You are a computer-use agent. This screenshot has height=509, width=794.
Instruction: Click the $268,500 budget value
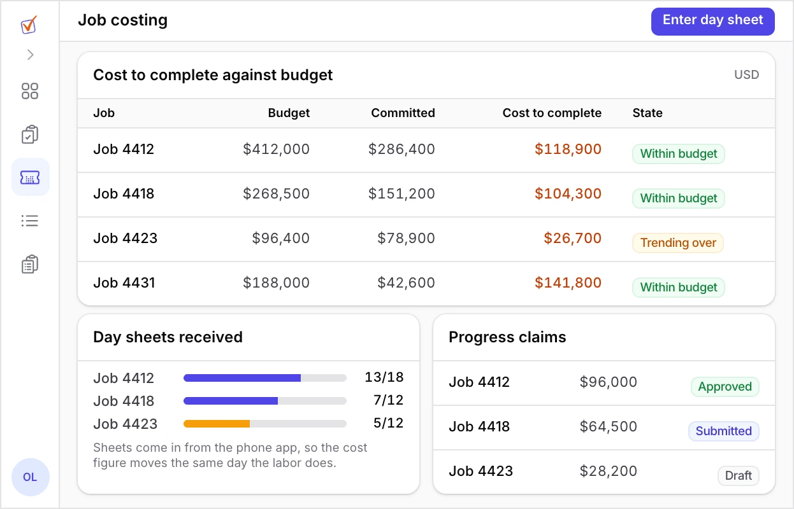(276, 194)
